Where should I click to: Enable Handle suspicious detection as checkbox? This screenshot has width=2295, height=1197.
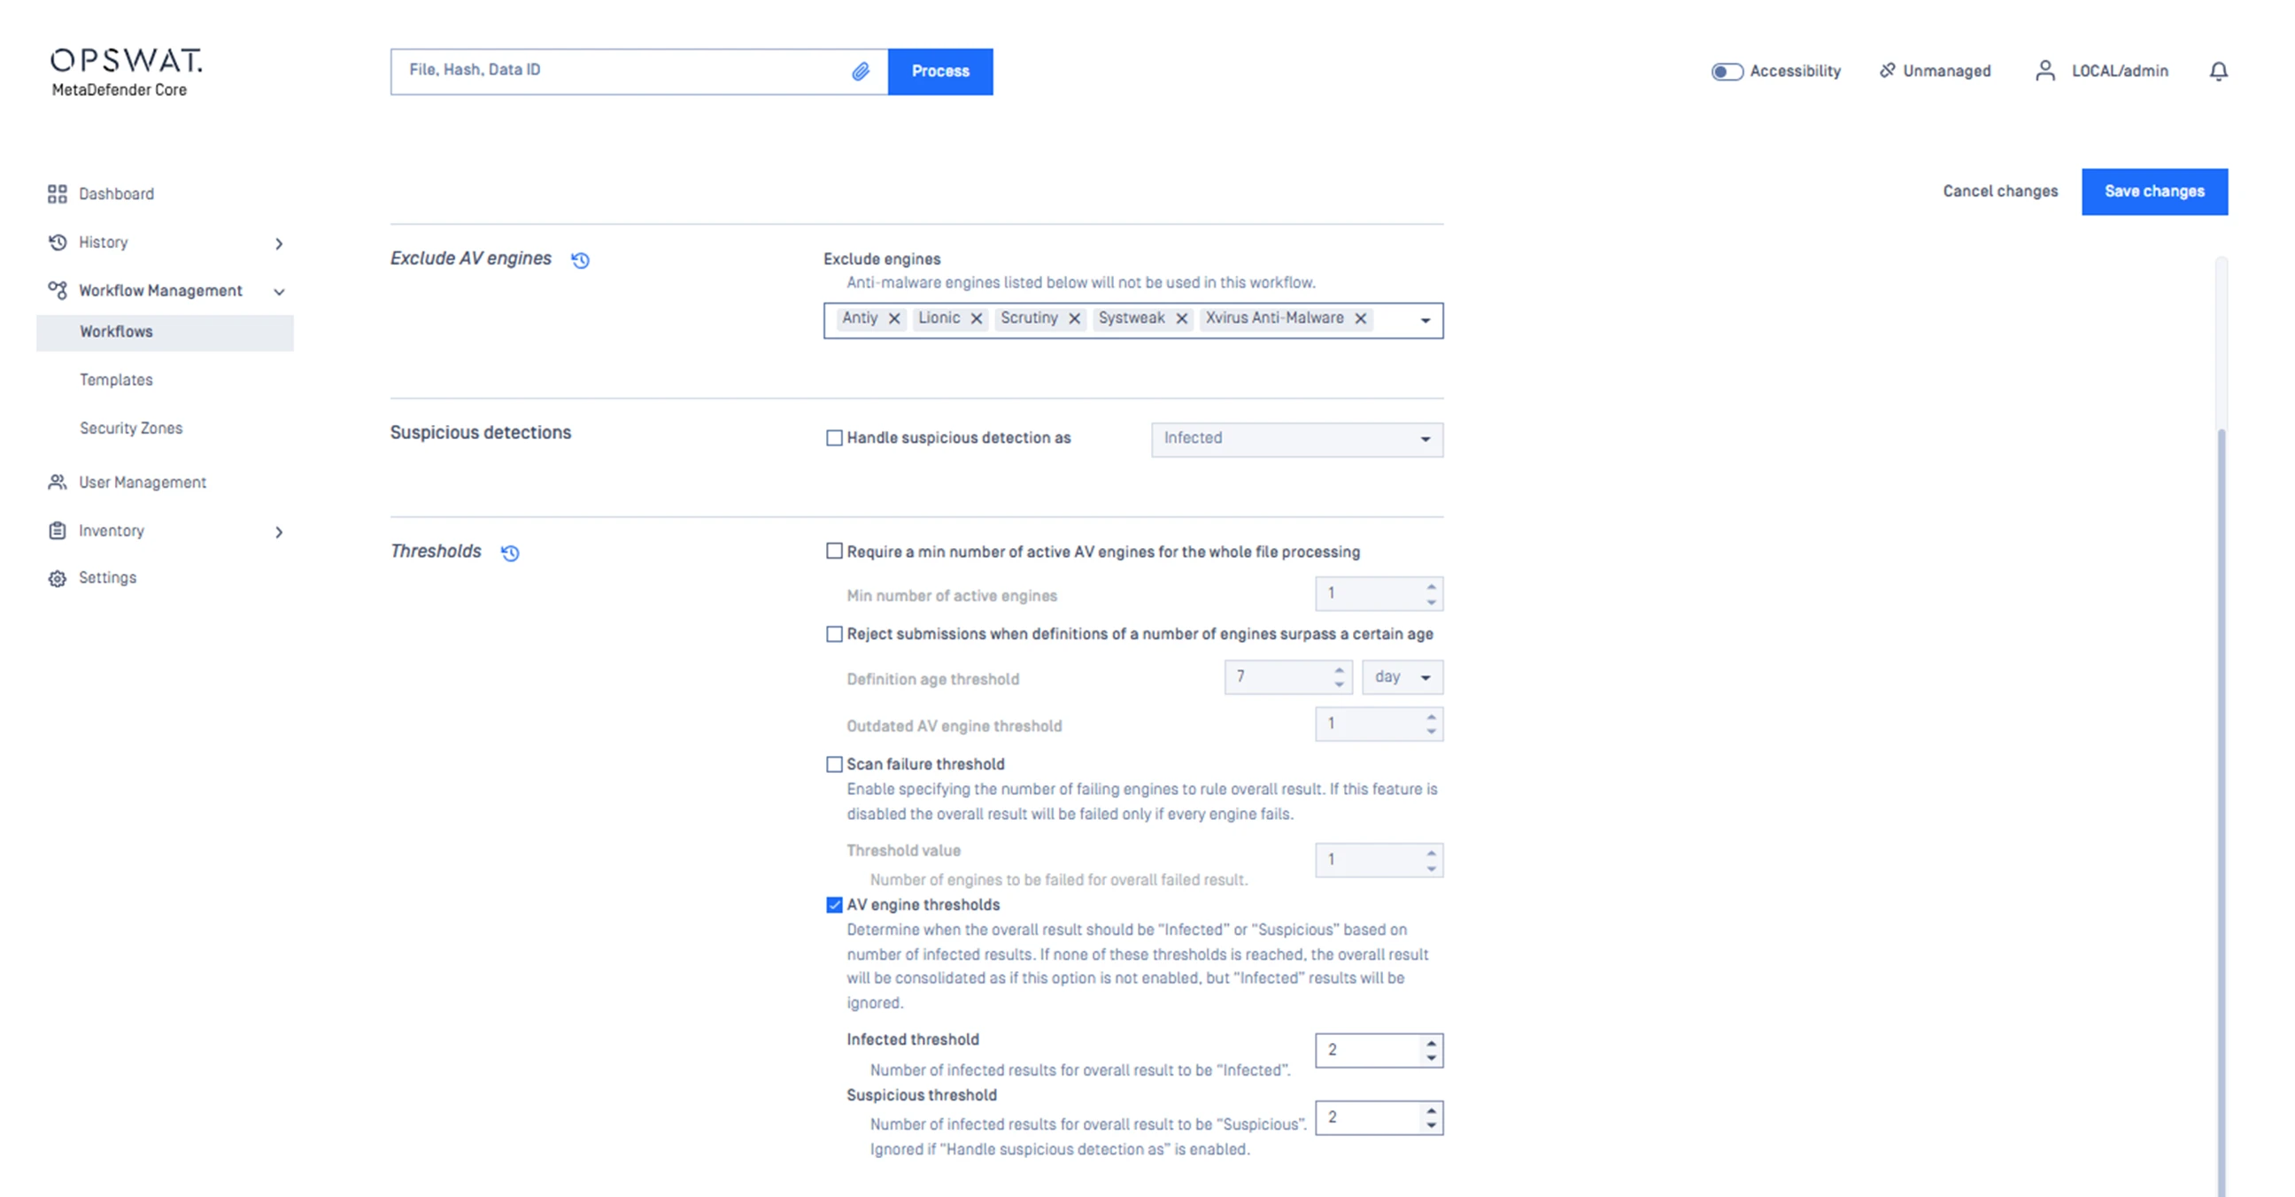[x=834, y=438]
